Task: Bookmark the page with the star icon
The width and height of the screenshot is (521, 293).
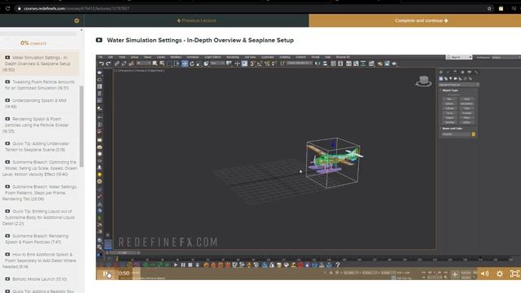Action: [489, 8]
